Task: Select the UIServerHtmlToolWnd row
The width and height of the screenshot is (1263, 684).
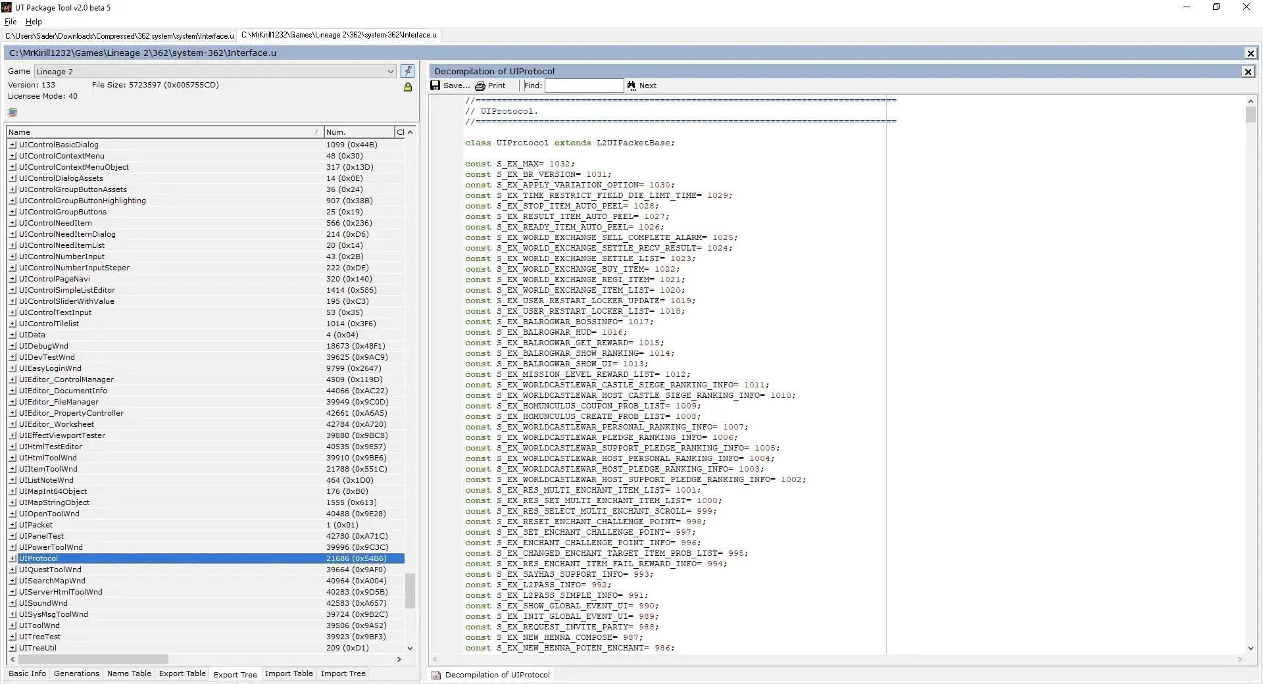Action: [207, 592]
